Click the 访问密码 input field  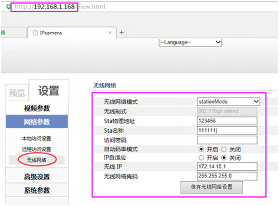(227, 140)
